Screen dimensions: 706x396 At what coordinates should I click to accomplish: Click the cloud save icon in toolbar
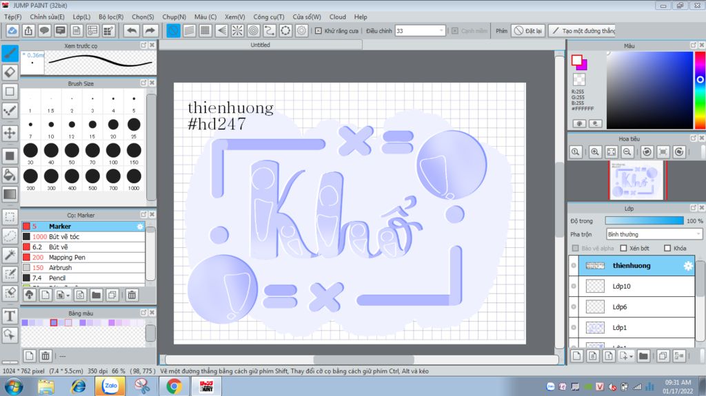click(12, 30)
